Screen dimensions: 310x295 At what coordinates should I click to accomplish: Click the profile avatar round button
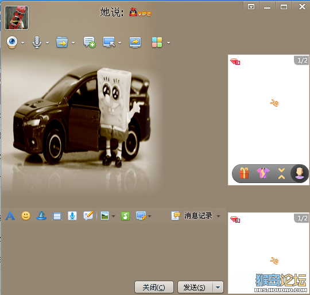click(x=299, y=173)
